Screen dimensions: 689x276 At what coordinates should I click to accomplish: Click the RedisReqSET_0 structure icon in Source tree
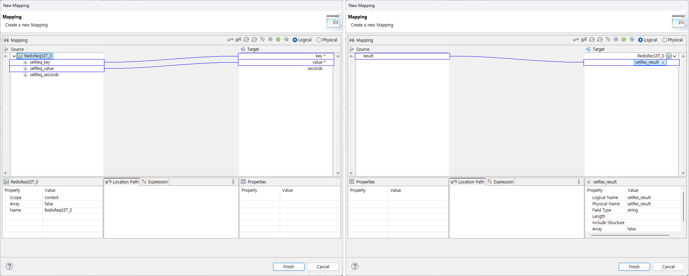point(20,56)
